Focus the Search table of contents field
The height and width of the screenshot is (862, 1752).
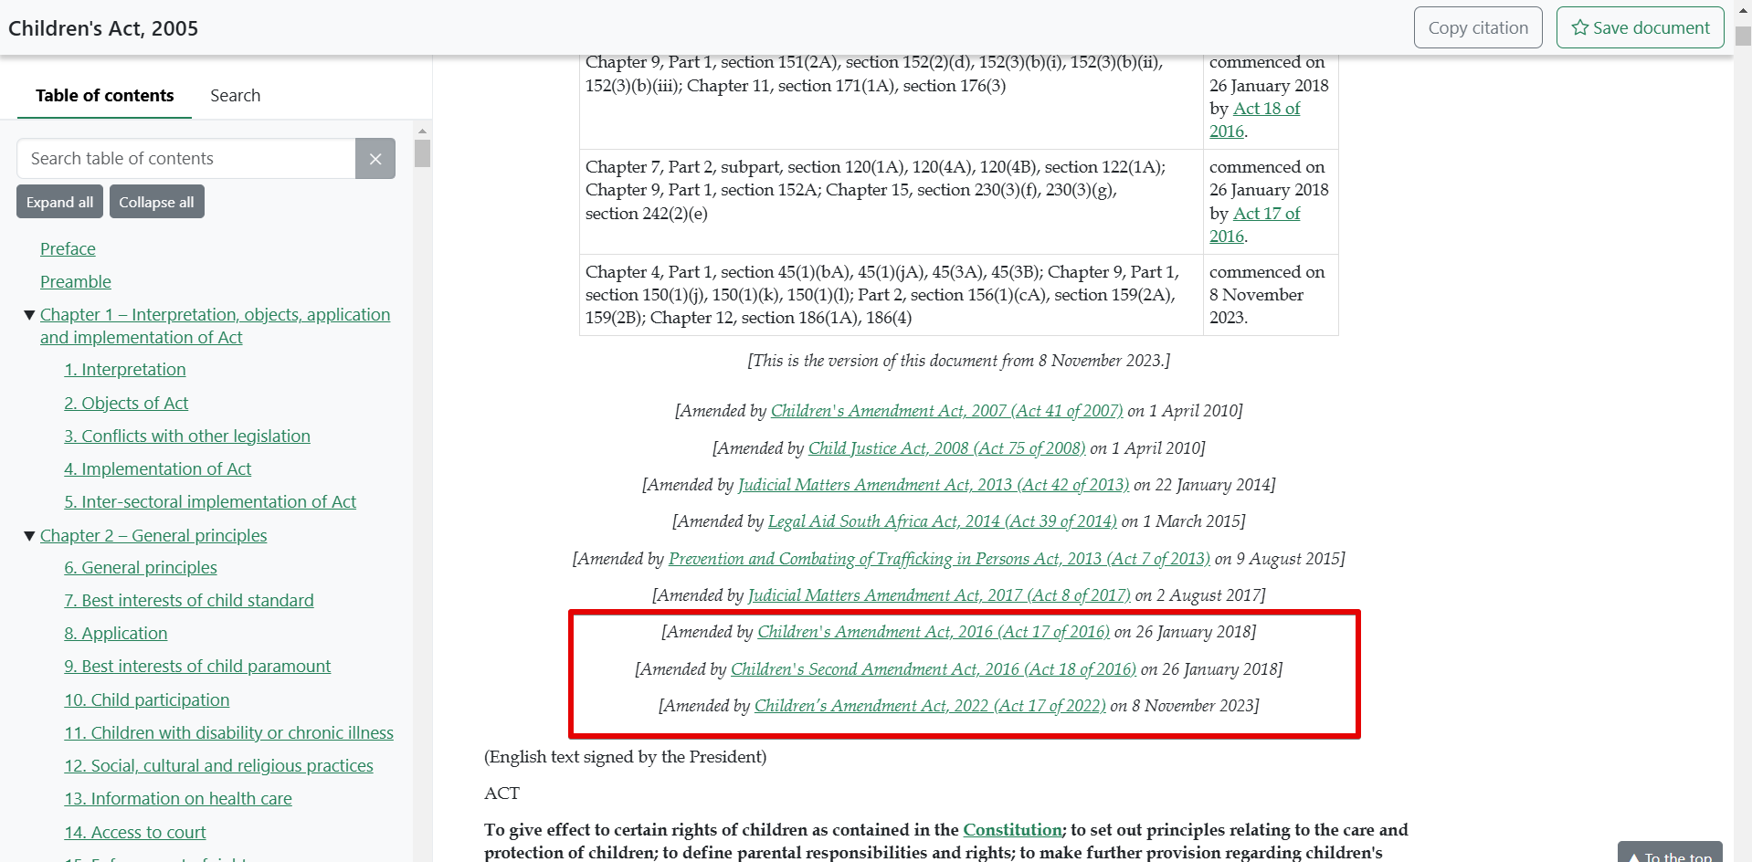point(186,159)
